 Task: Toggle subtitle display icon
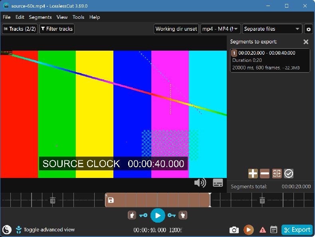pos(218,183)
